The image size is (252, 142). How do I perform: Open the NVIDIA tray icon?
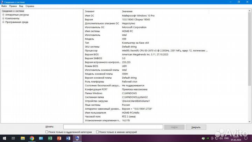208,138
